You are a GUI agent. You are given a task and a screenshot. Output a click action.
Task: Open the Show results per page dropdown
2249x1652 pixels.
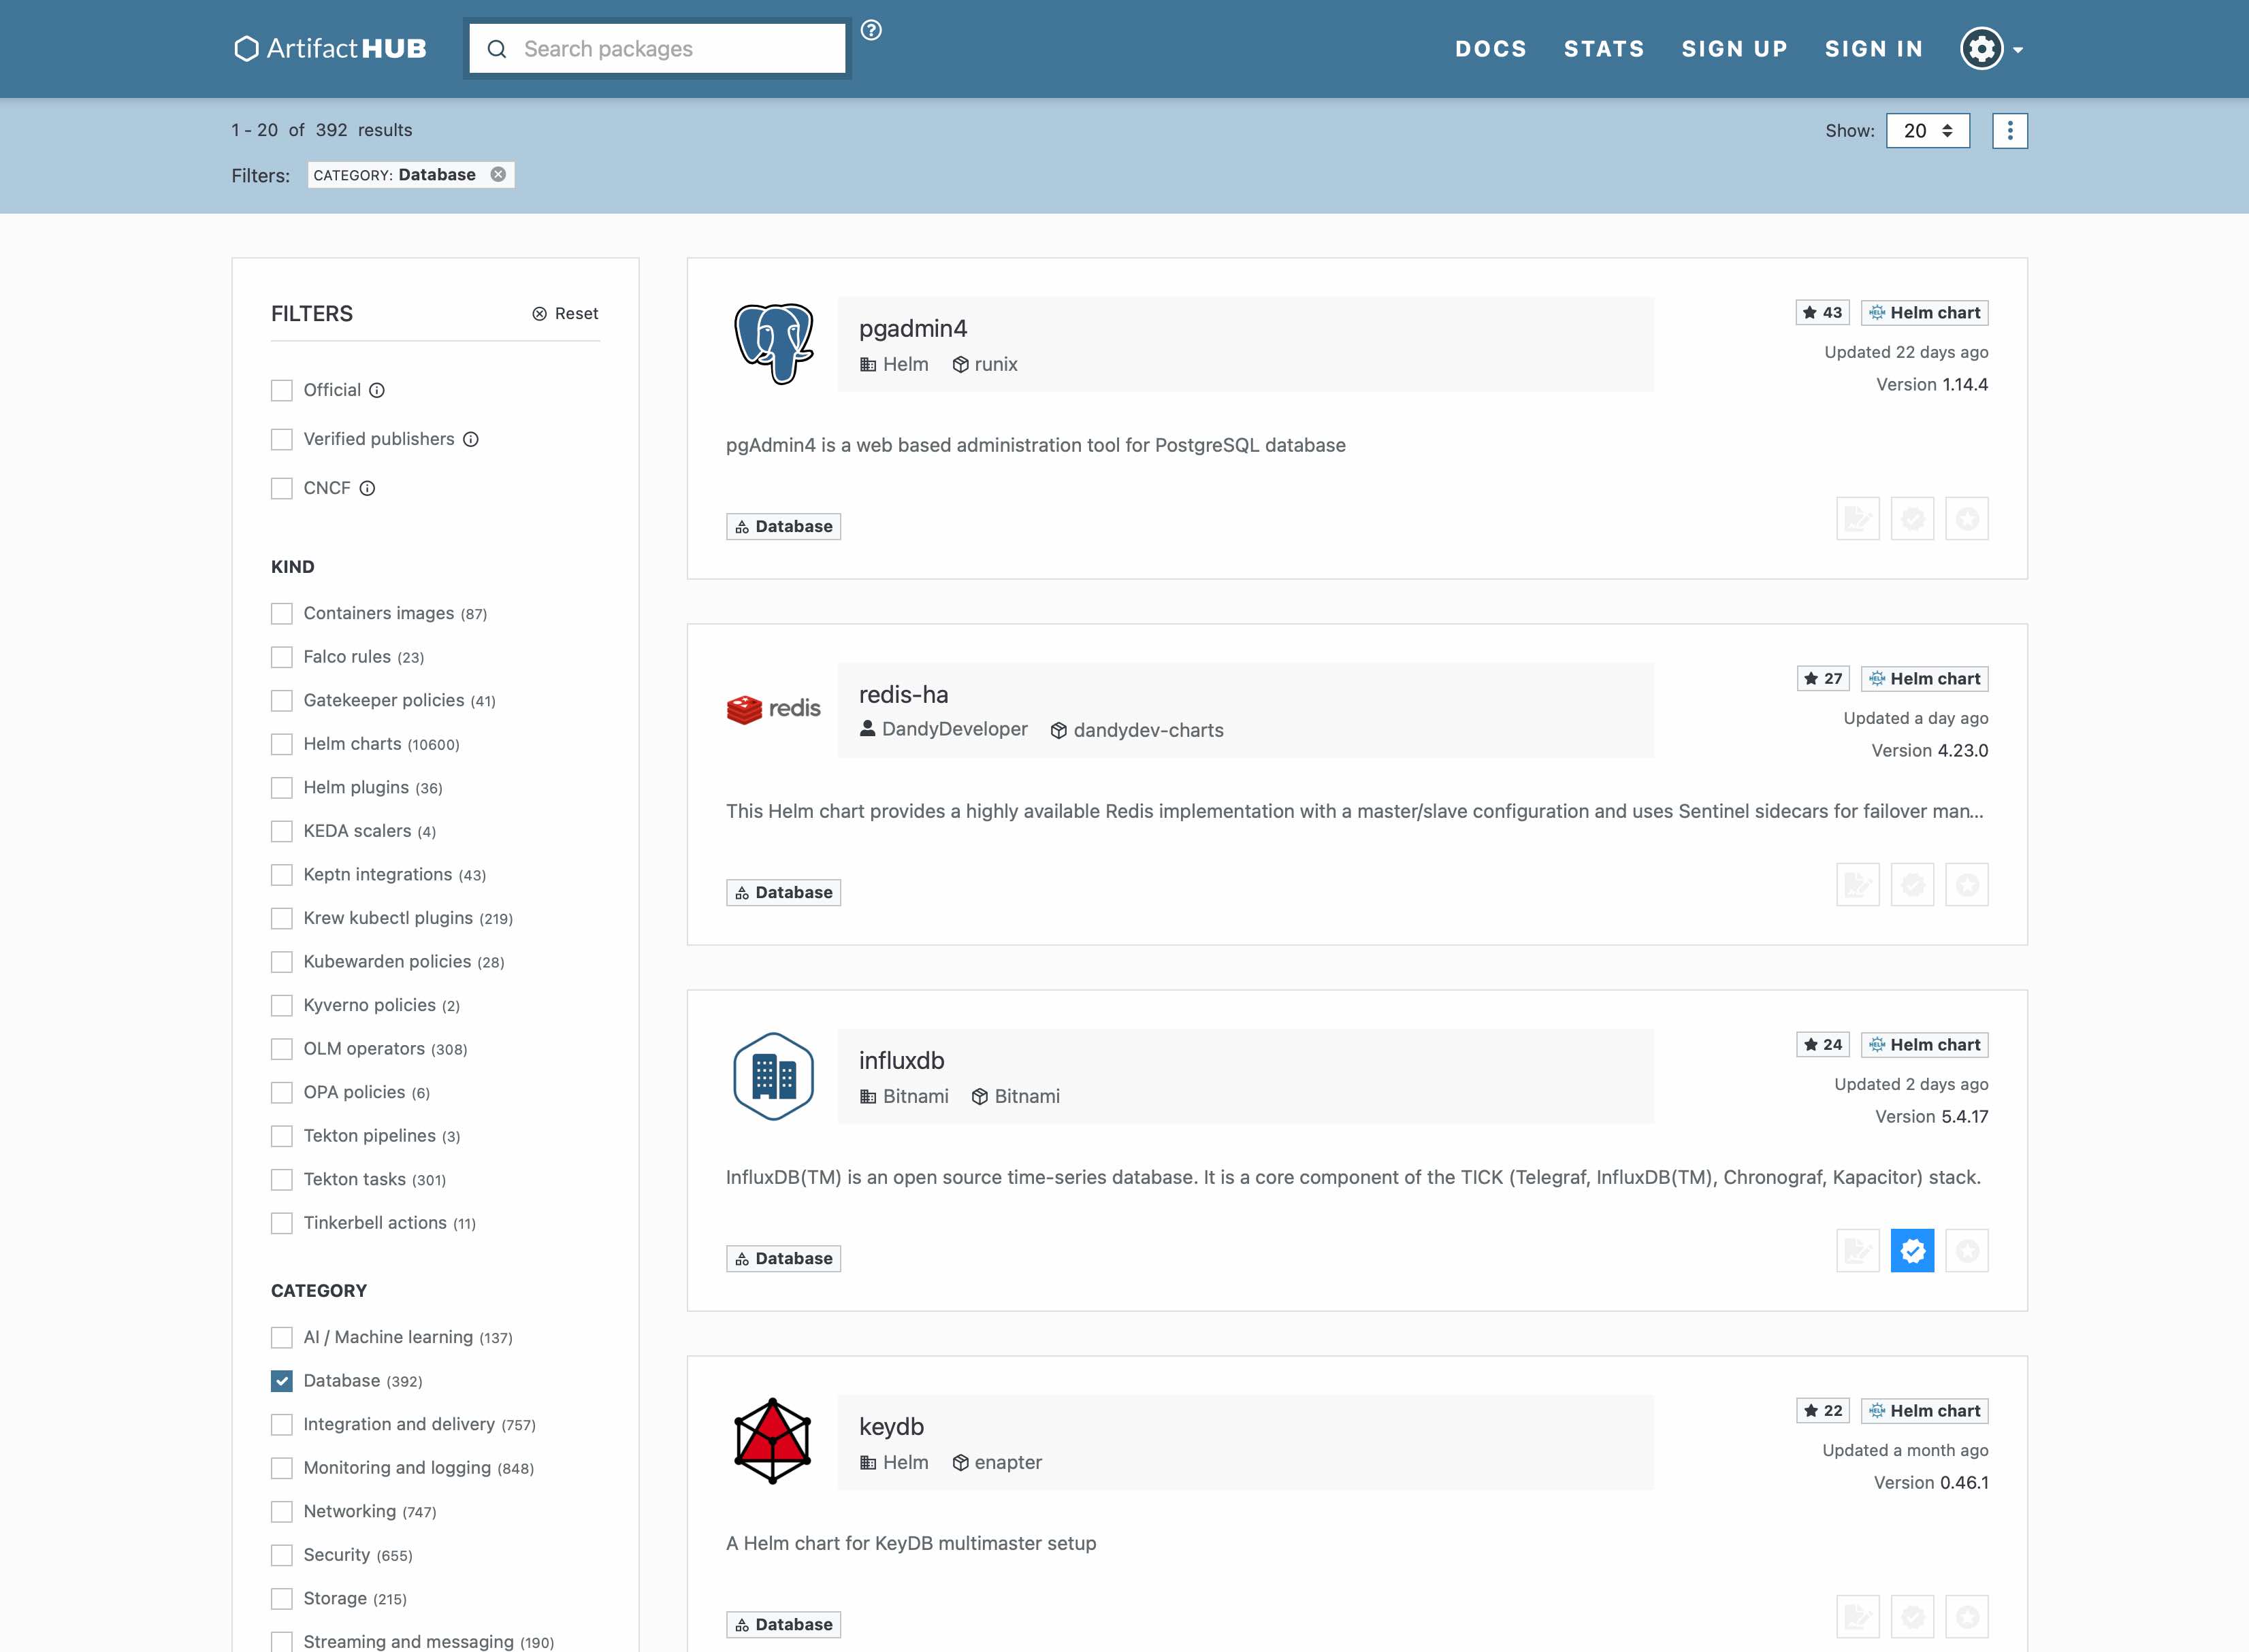[x=1927, y=131]
